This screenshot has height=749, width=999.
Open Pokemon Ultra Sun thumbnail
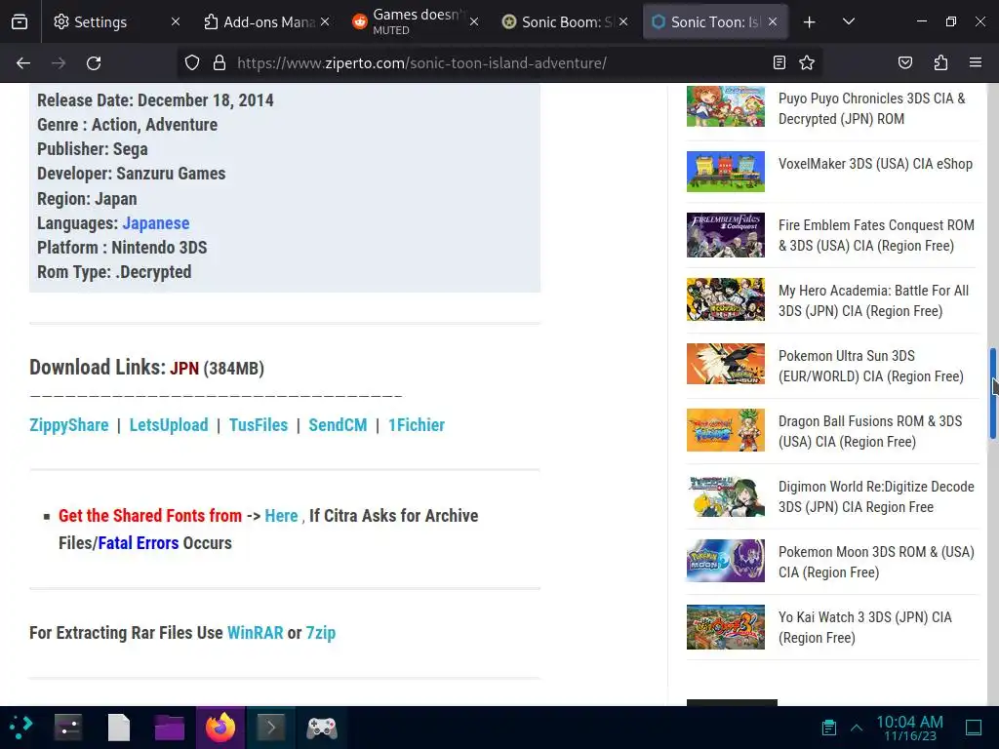click(x=726, y=364)
